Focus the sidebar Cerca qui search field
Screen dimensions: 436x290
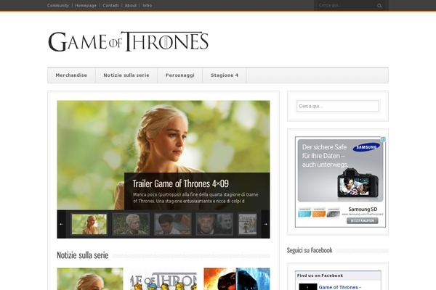point(338,106)
